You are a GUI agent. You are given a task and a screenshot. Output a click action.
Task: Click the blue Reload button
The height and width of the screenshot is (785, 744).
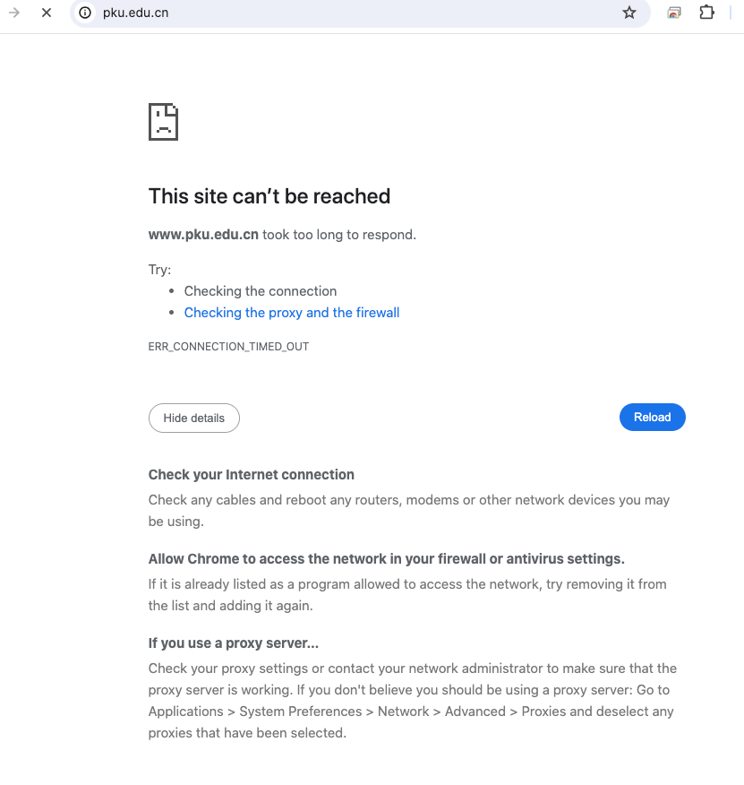coord(653,417)
